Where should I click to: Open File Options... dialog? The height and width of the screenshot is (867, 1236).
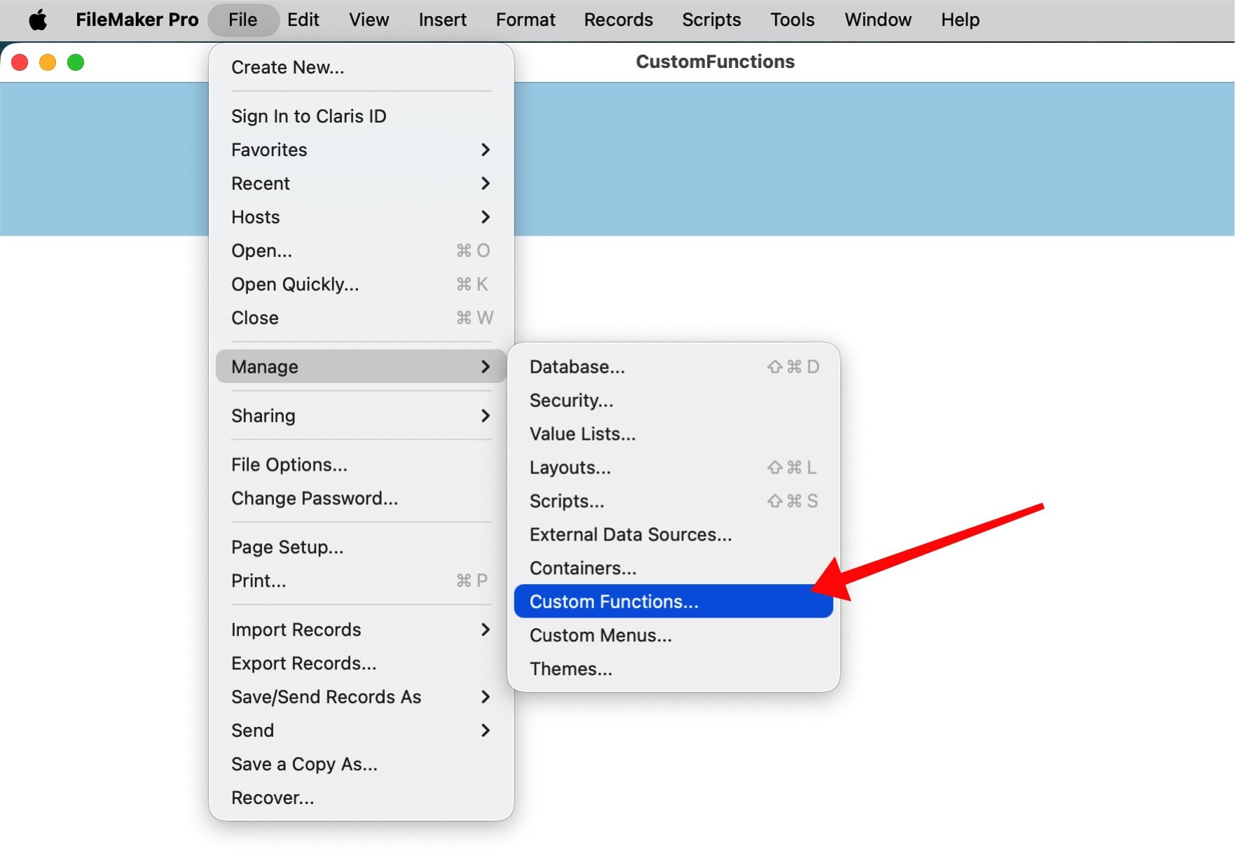click(361, 465)
